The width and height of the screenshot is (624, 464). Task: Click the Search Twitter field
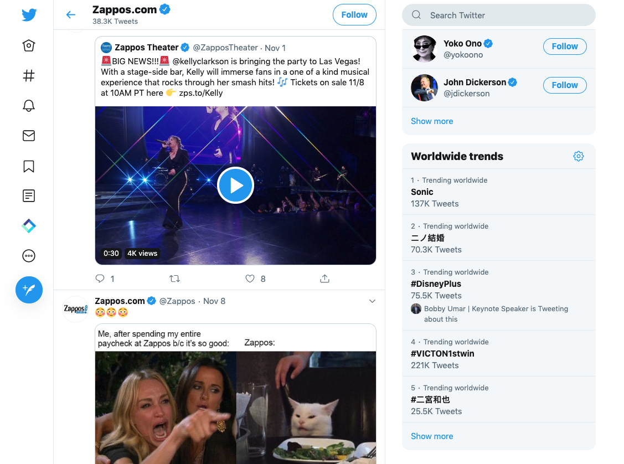click(x=498, y=15)
